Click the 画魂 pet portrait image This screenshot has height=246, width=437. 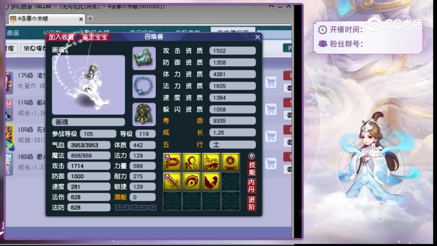[x=88, y=85]
